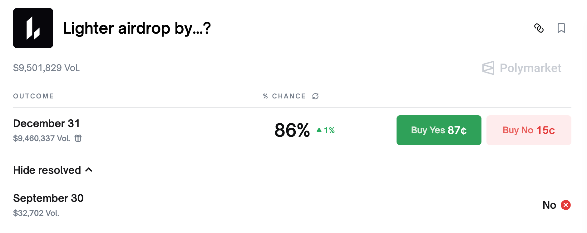587x233 pixels.
Task: Collapse the Hide resolved chevron
Action: tap(89, 170)
